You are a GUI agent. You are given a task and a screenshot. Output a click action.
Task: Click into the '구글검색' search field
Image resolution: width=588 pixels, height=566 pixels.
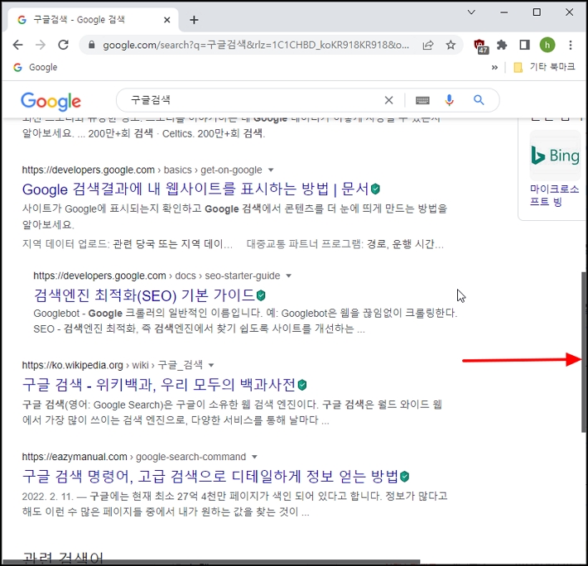click(255, 100)
